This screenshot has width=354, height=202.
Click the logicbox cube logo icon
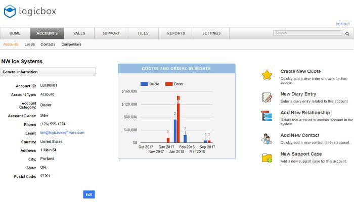(x=10, y=11)
